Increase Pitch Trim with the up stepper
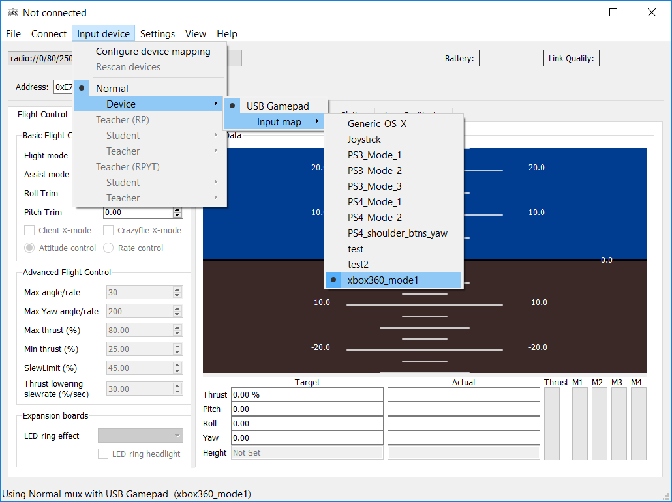Image resolution: width=672 pixels, height=502 pixels. coord(177,209)
